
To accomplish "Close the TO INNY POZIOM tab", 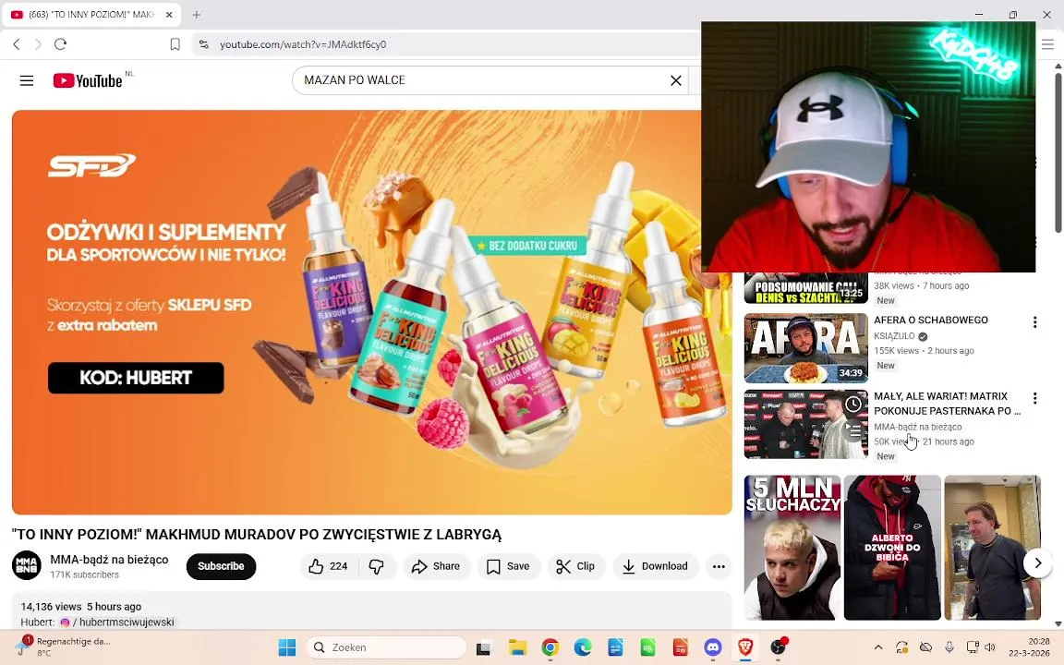I will [169, 14].
